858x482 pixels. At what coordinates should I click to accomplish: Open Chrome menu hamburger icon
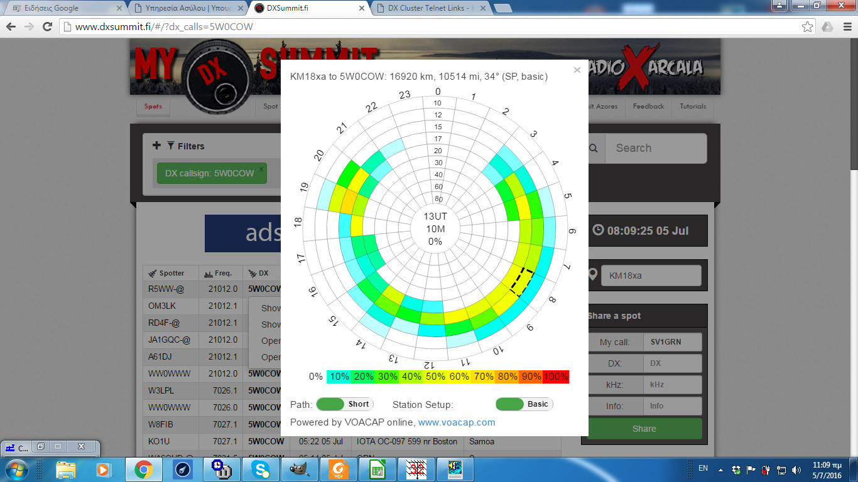[847, 27]
